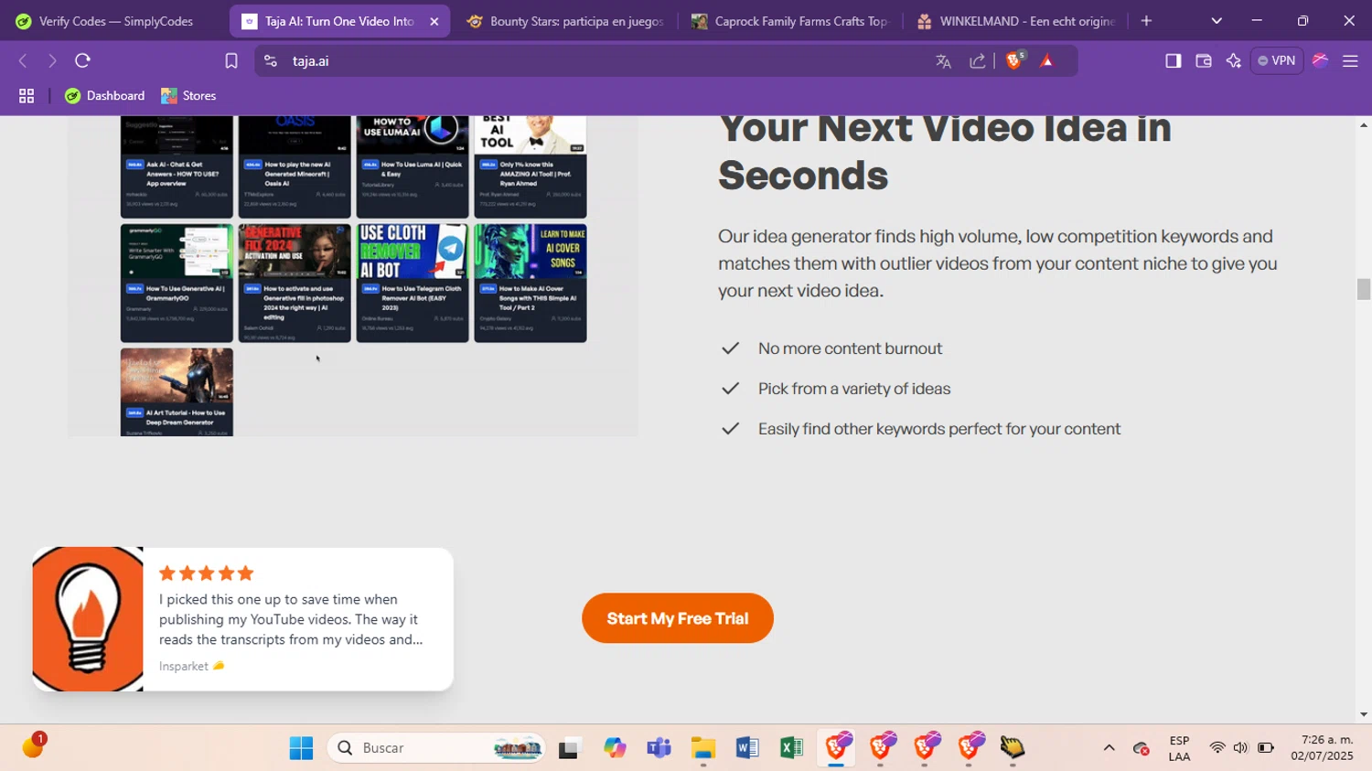Open the Brave hamburger main menu
The width and height of the screenshot is (1372, 771).
click(1350, 61)
